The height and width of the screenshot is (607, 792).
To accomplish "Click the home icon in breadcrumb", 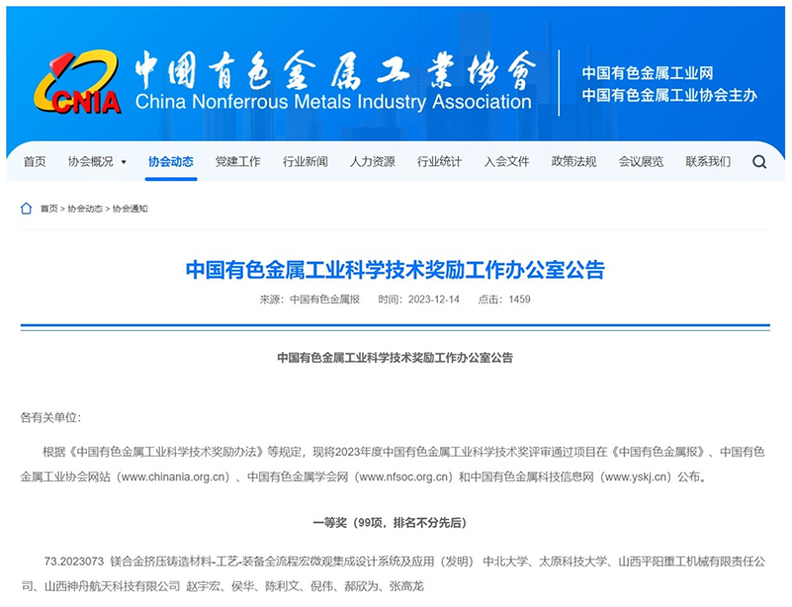I will point(27,209).
